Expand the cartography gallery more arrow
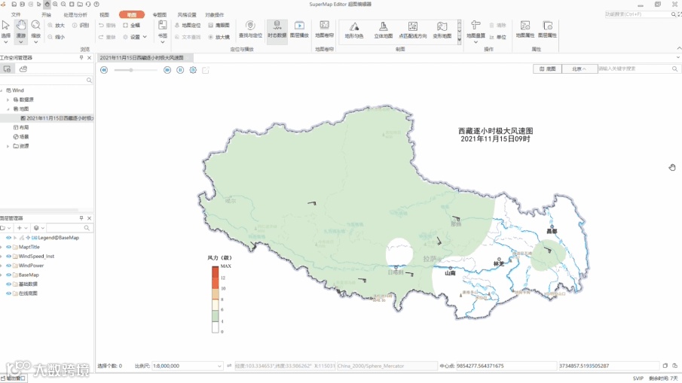This screenshot has height=383, width=682. [x=459, y=40]
